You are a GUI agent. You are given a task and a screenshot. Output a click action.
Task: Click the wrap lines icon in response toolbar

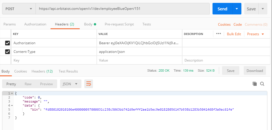89,84
